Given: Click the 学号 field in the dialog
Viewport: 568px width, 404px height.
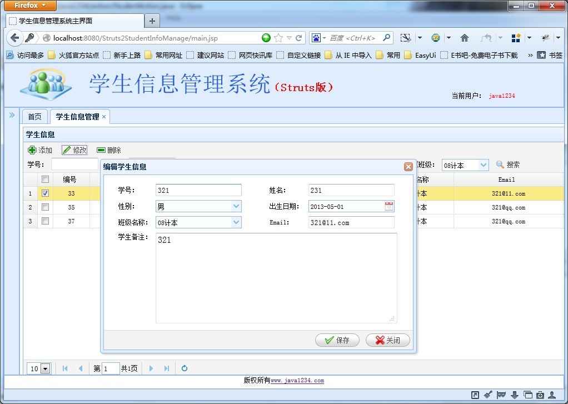Looking at the screenshot, I should tap(198, 190).
